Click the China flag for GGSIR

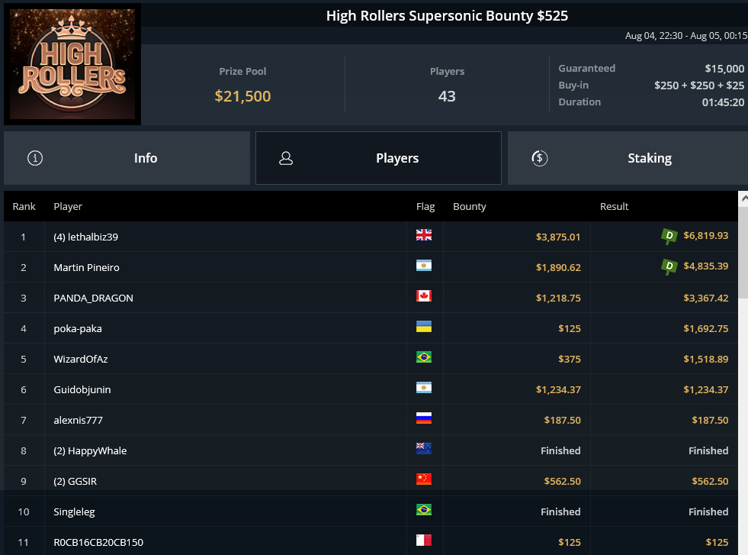tap(424, 479)
